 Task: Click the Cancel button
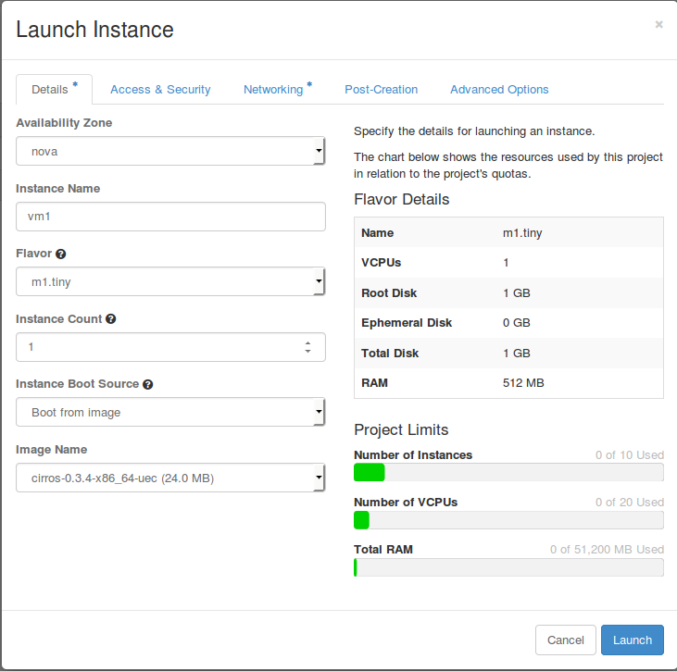click(x=565, y=640)
